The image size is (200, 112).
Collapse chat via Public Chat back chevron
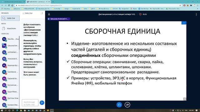(23, 13)
